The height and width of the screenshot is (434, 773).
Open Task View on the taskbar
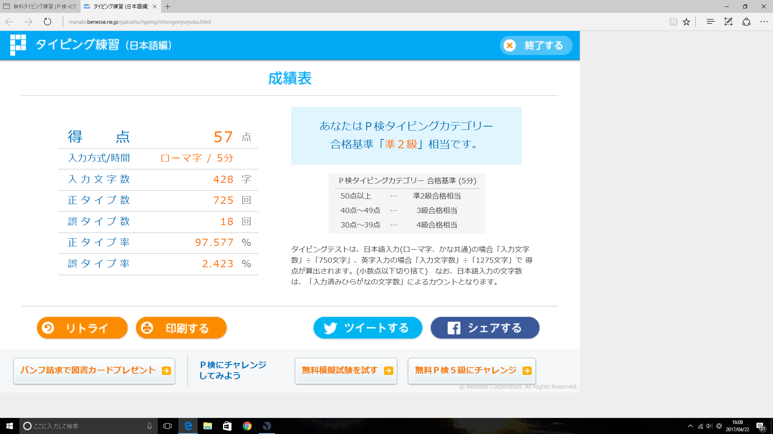(167, 426)
